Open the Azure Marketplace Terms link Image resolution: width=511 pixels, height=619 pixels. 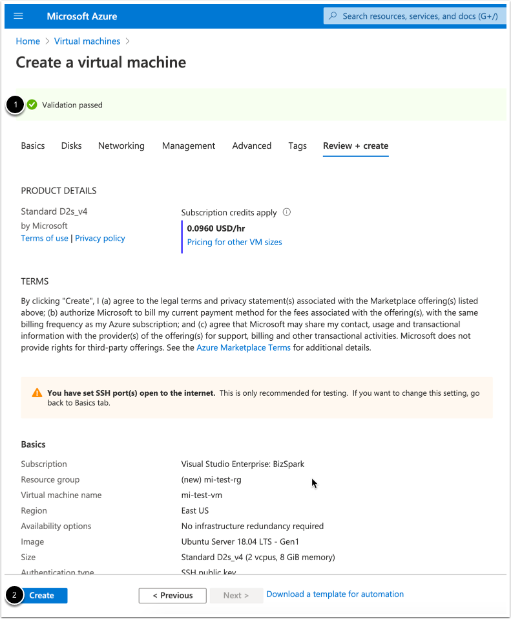[x=244, y=347]
